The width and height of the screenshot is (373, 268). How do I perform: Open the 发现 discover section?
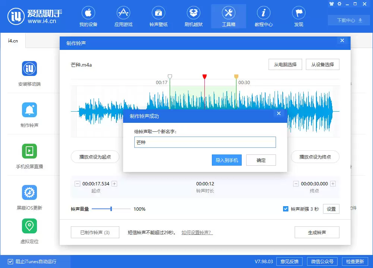(x=299, y=17)
